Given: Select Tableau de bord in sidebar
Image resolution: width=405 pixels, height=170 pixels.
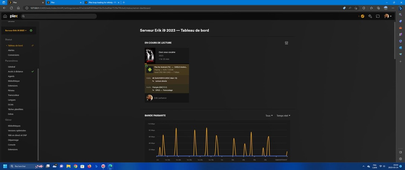Looking at the screenshot, I should (x=15, y=46).
